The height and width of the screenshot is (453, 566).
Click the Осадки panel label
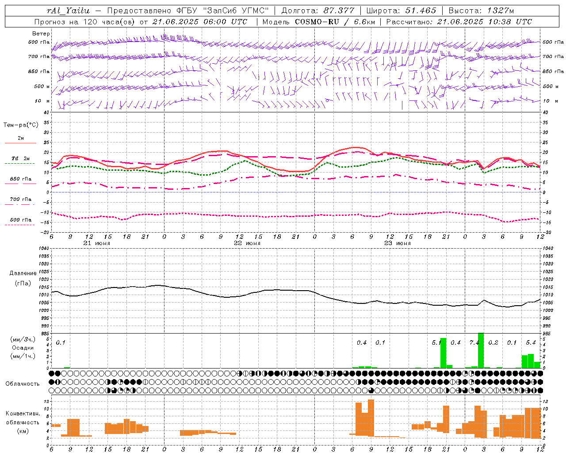(23, 348)
